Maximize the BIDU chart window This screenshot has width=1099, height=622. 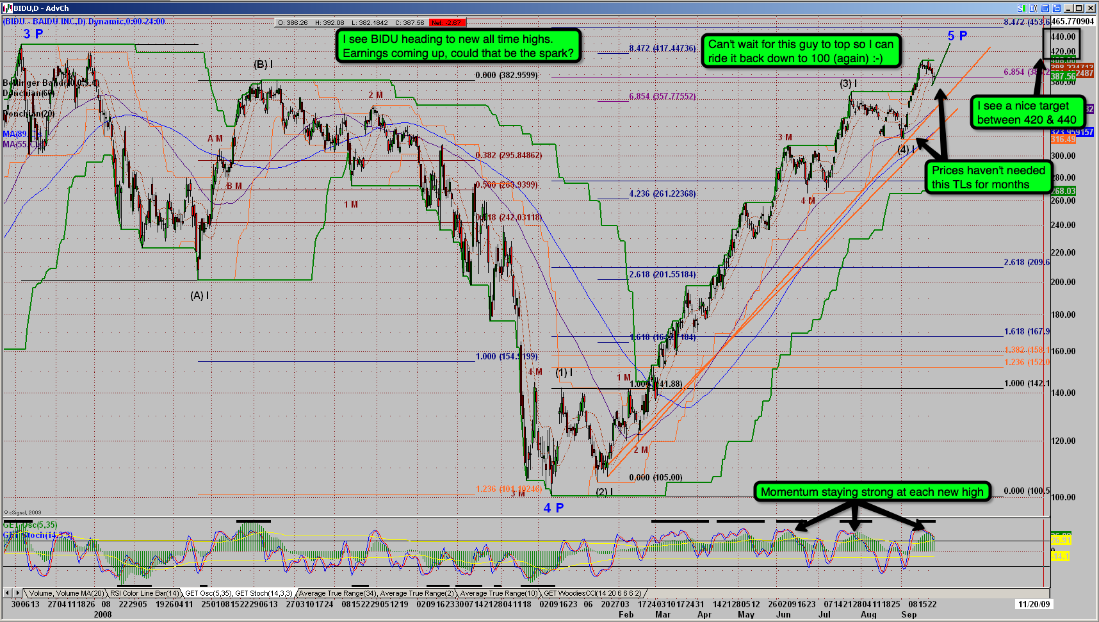point(1079,8)
